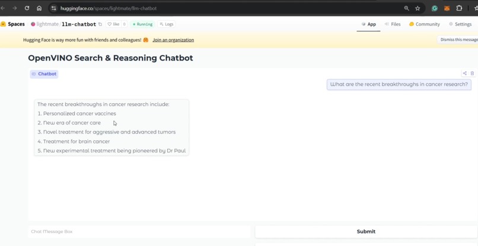Switch to the Files tab
Screen dimensions: 478x246
pos(393,24)
